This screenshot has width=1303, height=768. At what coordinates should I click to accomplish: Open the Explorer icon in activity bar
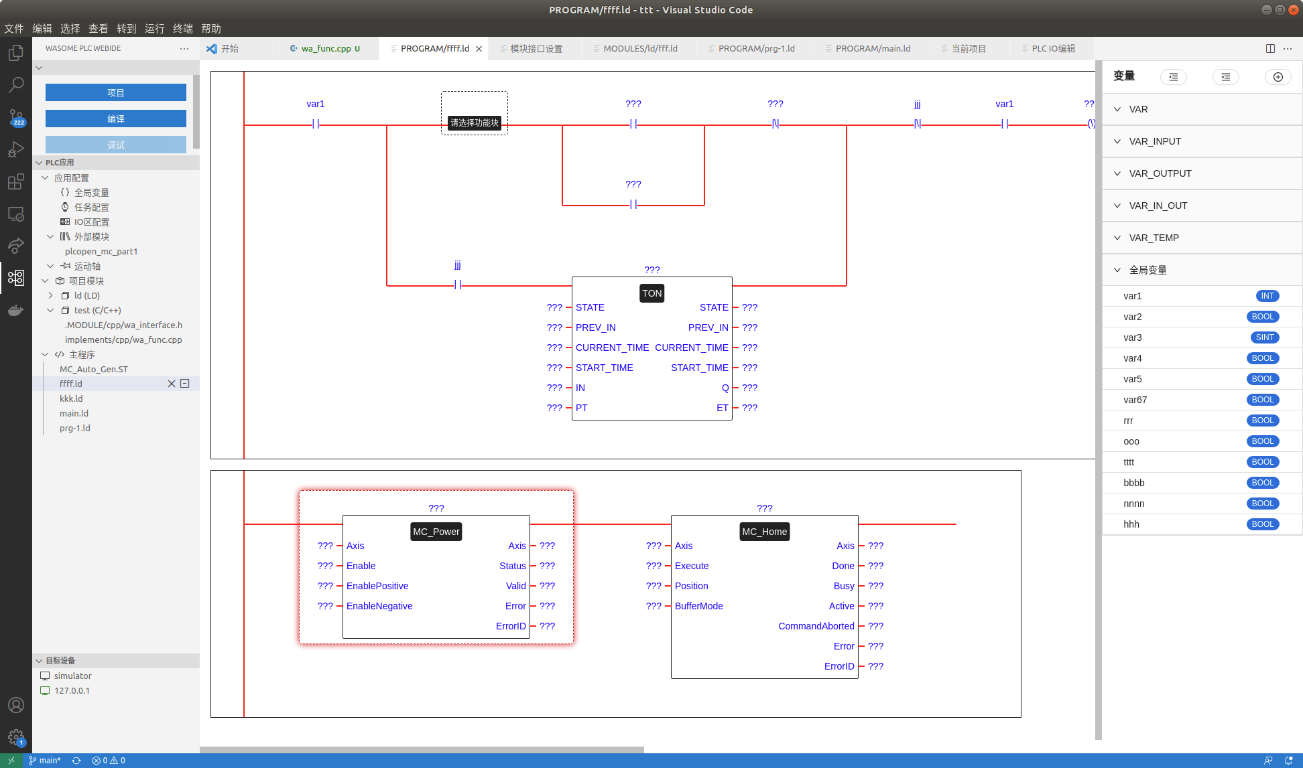point(15,53)
